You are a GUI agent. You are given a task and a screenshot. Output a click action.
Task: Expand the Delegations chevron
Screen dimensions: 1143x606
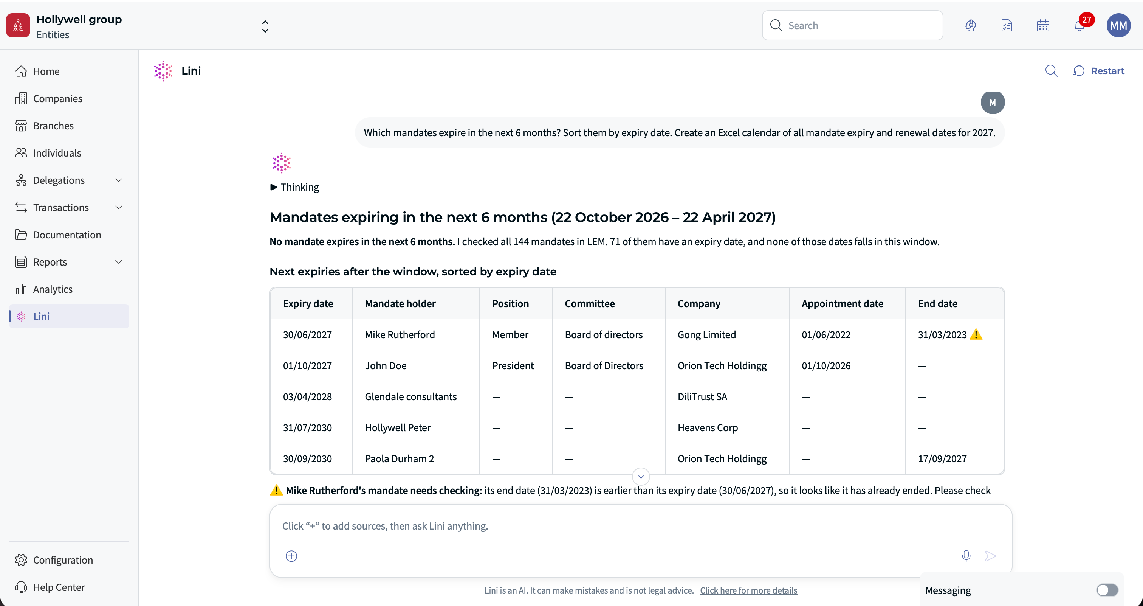tap(118, 180)
